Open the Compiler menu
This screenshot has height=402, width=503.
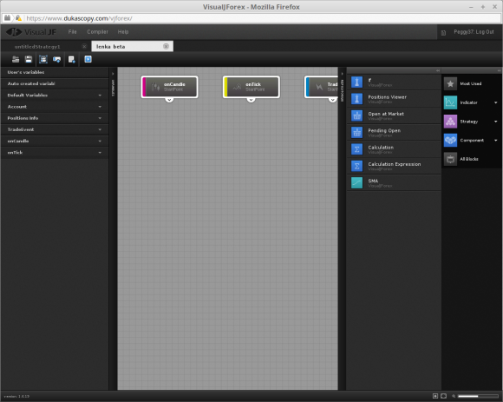tap(97, 32)
